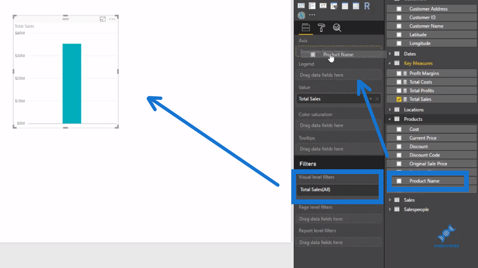Check the Discount Code field
478x268 pixels.
point(399,155)
